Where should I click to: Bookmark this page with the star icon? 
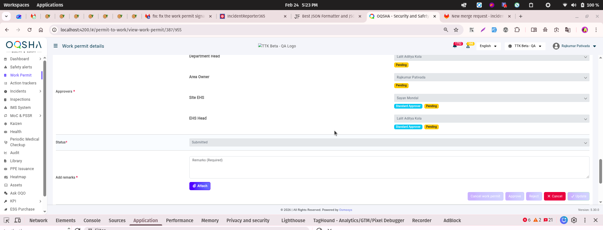(456, 30)
